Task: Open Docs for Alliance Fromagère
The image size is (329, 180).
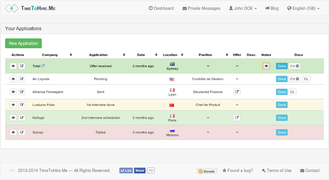Action: 282,92
